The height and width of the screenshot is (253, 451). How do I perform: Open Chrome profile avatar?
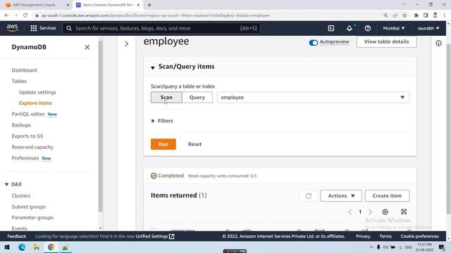click(x=435, y=15)
